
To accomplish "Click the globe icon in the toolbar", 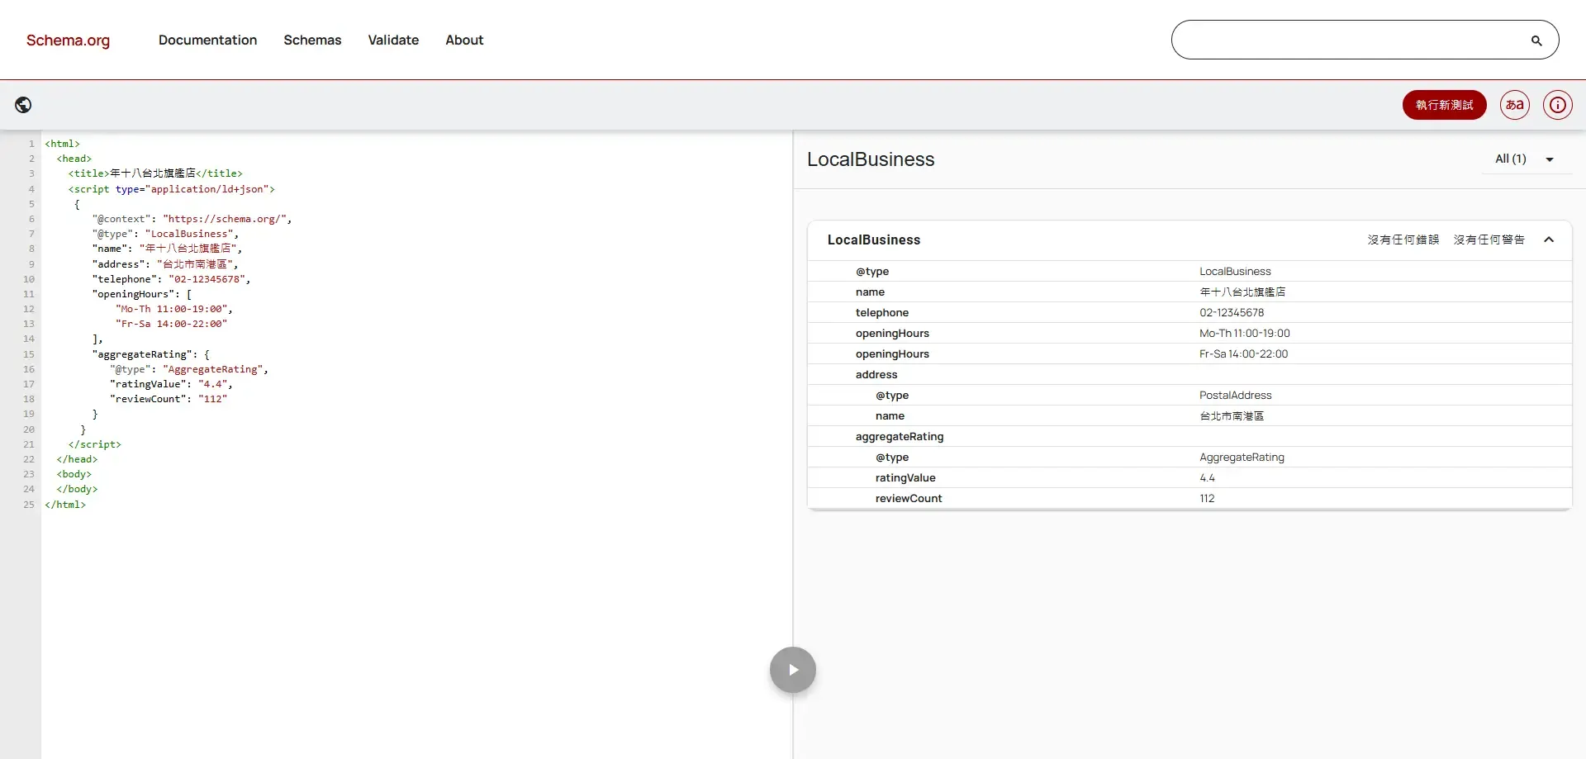I will pyautogui.click(x=23, y=105).
